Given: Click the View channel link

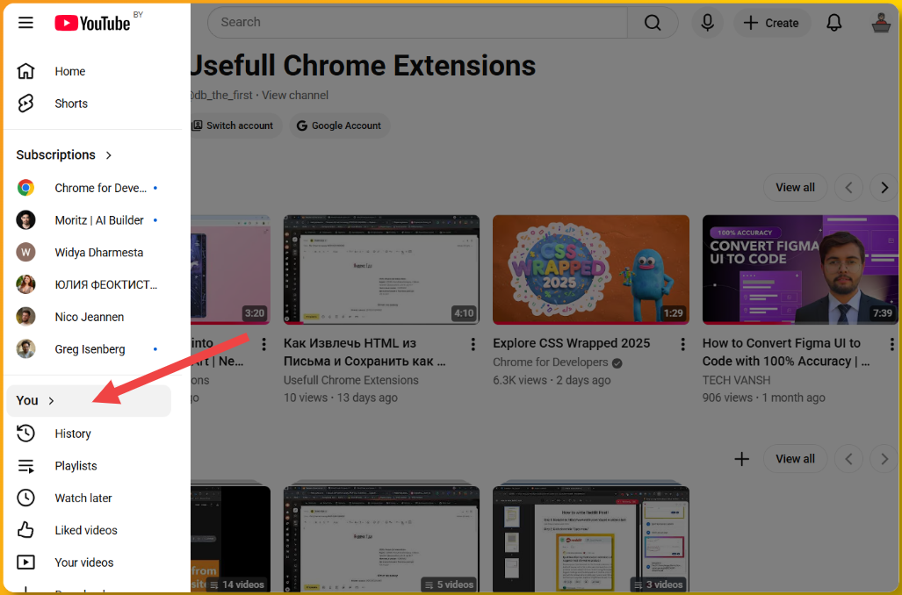Looking at the screenshot, I should [x=294, y=95].
